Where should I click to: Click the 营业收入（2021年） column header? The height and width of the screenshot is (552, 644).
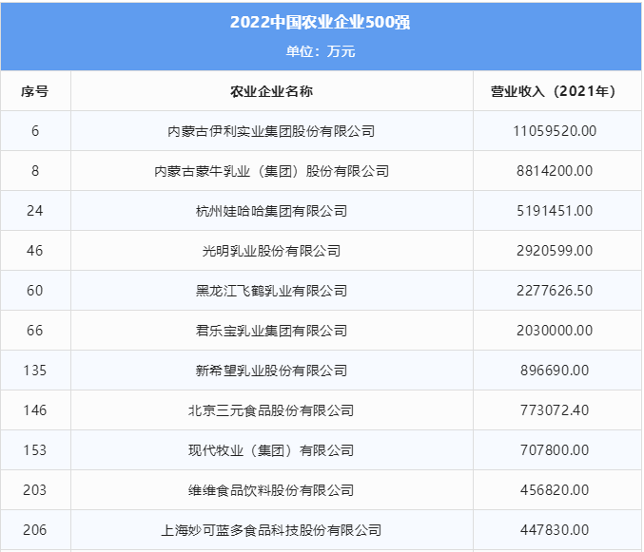pyautogui.click(x=555, y=91)
